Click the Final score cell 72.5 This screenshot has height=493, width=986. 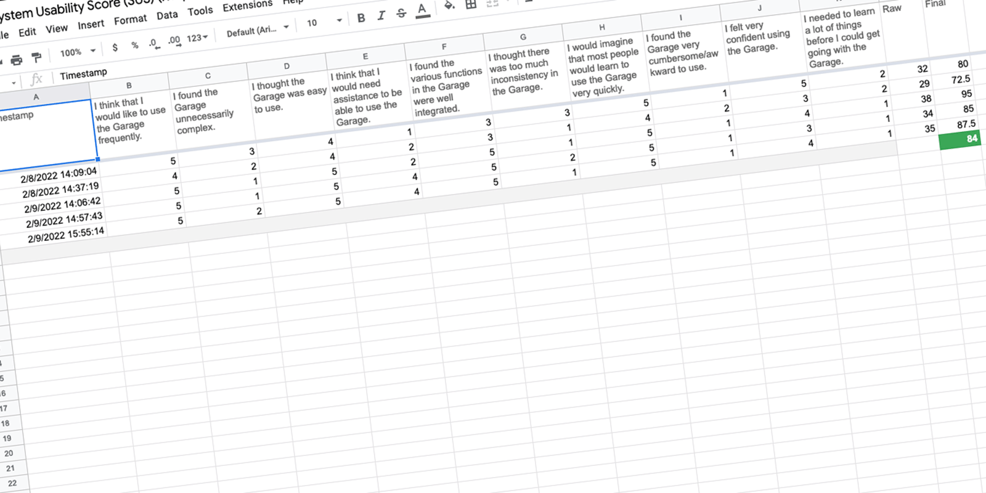click(952, 80)
